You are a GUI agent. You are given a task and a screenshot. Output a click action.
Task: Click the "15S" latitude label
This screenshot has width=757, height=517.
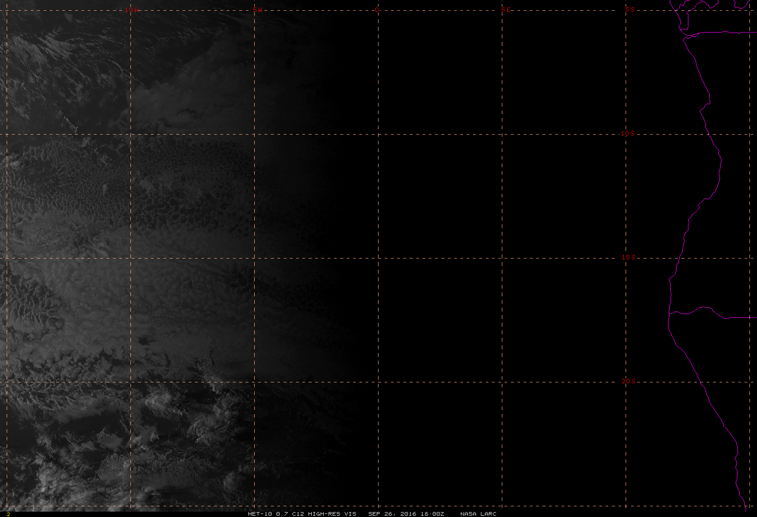click(628, 257)
